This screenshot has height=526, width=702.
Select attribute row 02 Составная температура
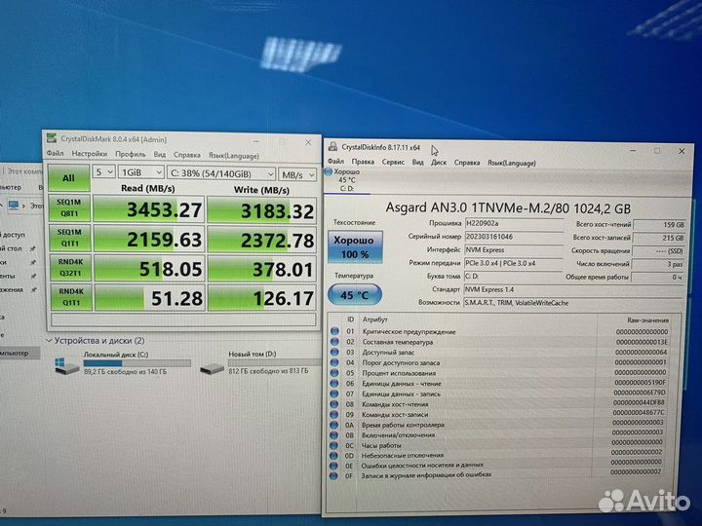point(500,342)
